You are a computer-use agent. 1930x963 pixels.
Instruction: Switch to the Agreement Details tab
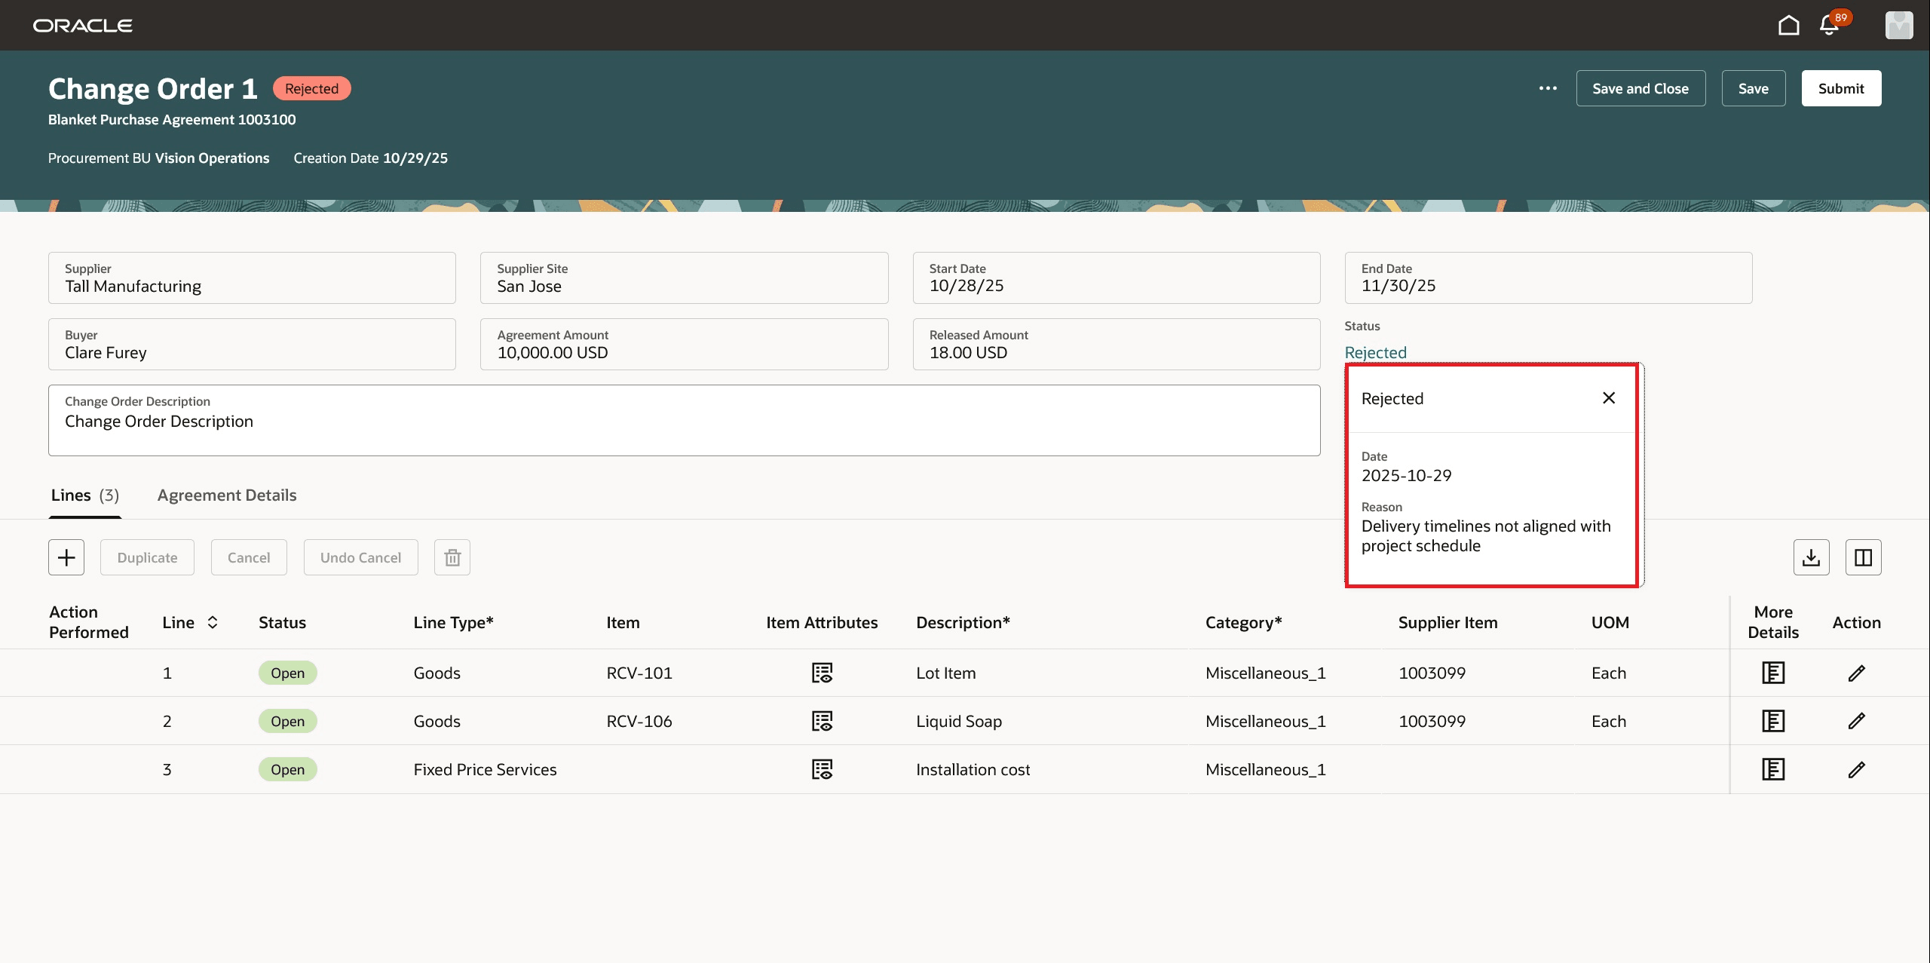point(226,495)
